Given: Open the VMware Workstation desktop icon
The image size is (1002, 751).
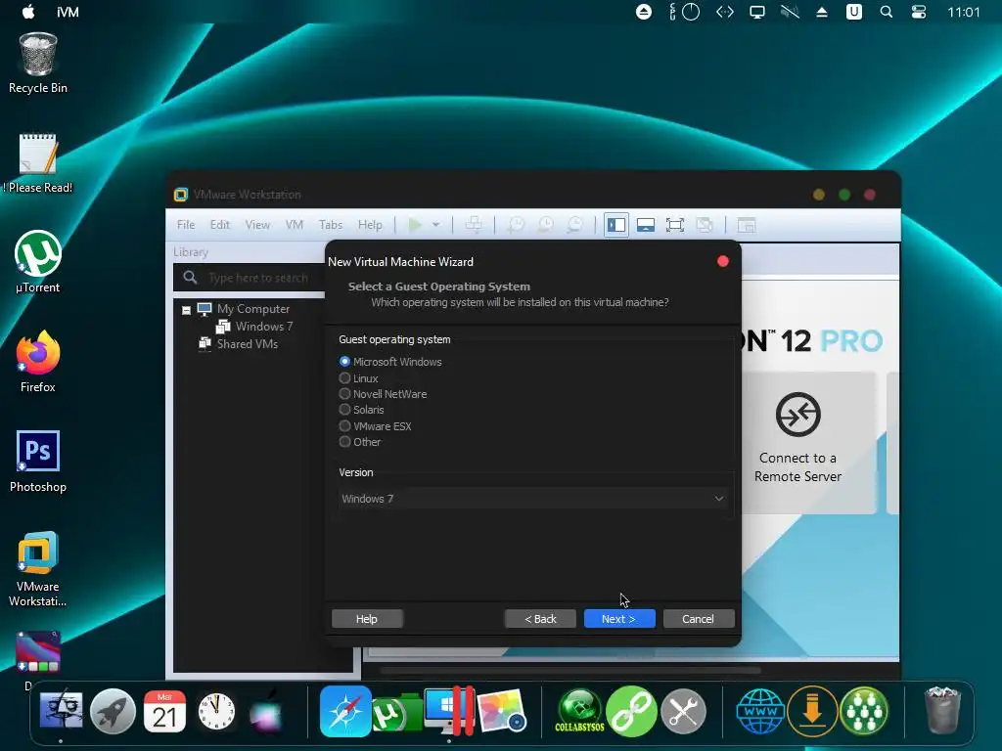Looking at the screenshot, I should (38, 568).
